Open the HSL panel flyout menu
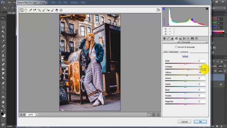Image resolution: width=227 pixels, height=128 pixels. click(x=207, y=42)
